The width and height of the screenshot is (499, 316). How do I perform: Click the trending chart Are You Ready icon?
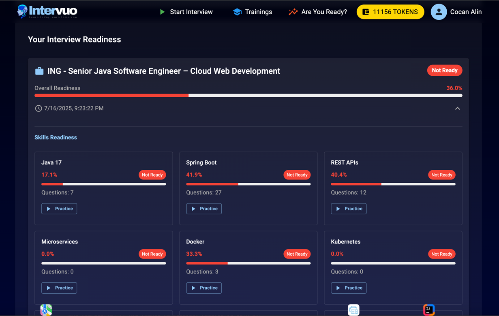293,12
